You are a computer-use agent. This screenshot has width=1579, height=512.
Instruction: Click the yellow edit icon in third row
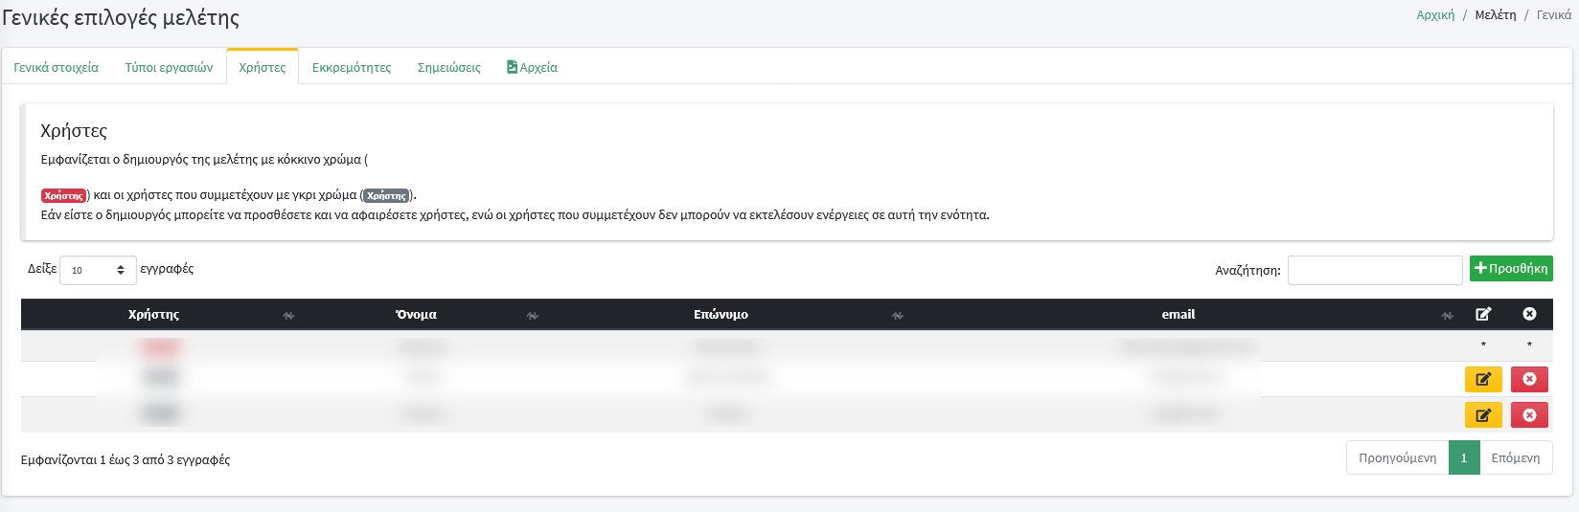coord(1482,414)
